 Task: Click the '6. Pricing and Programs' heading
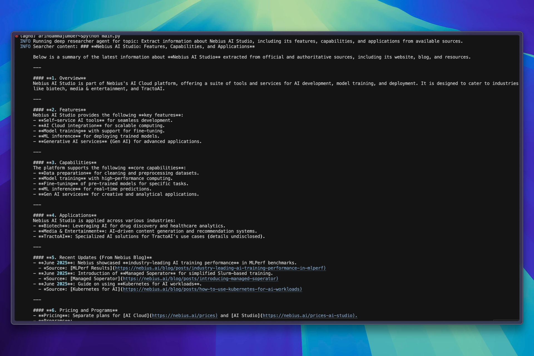tap(75, 310)
